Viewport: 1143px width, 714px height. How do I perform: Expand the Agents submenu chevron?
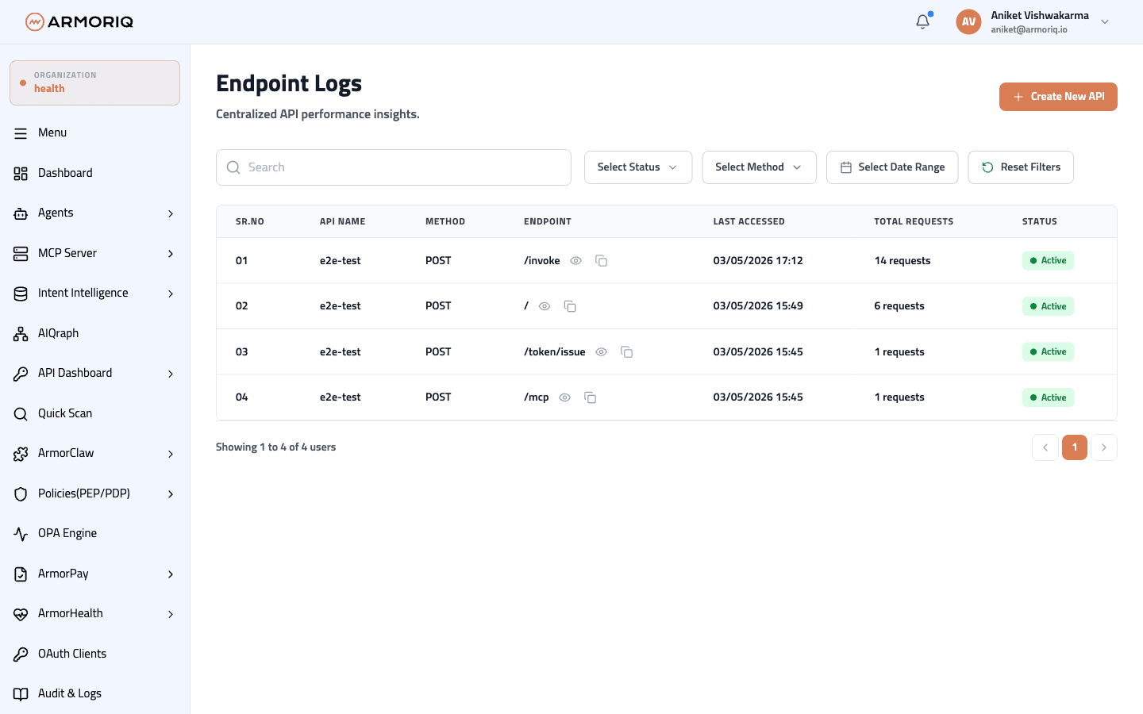click(171, 213)
